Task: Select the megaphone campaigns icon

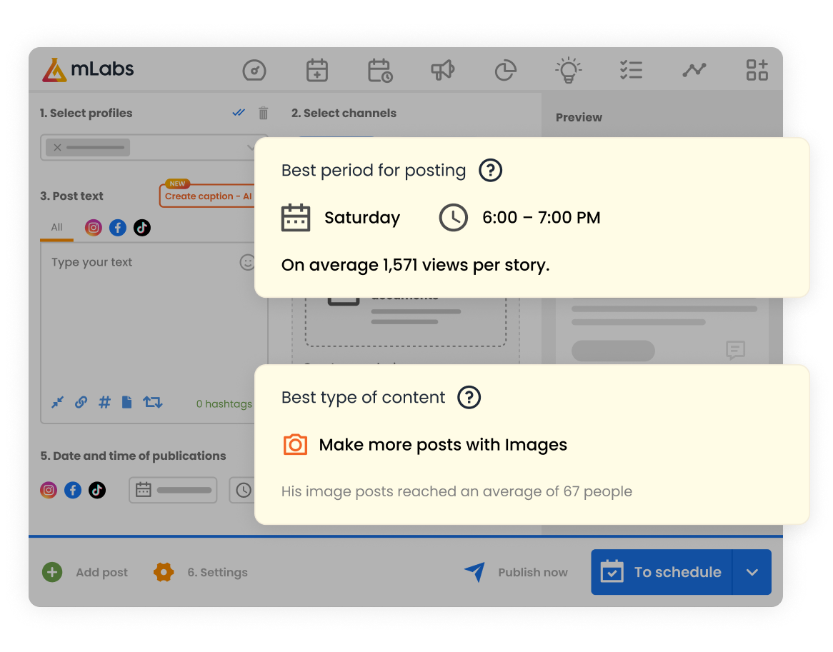Action: 442,70
